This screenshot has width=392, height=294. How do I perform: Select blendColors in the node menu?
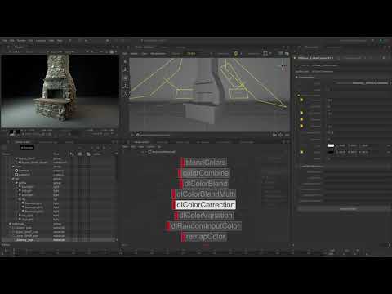tap(204, 163)
